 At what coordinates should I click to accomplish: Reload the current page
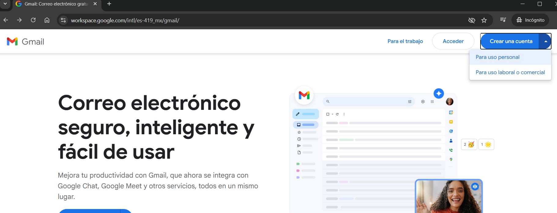coord(33,20)
